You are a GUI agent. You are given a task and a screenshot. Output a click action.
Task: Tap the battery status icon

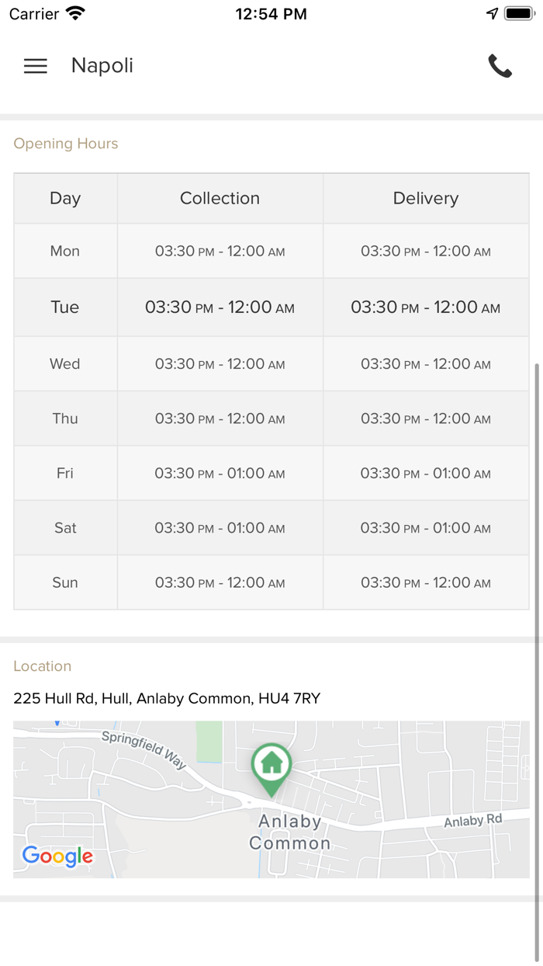(520, 14)
